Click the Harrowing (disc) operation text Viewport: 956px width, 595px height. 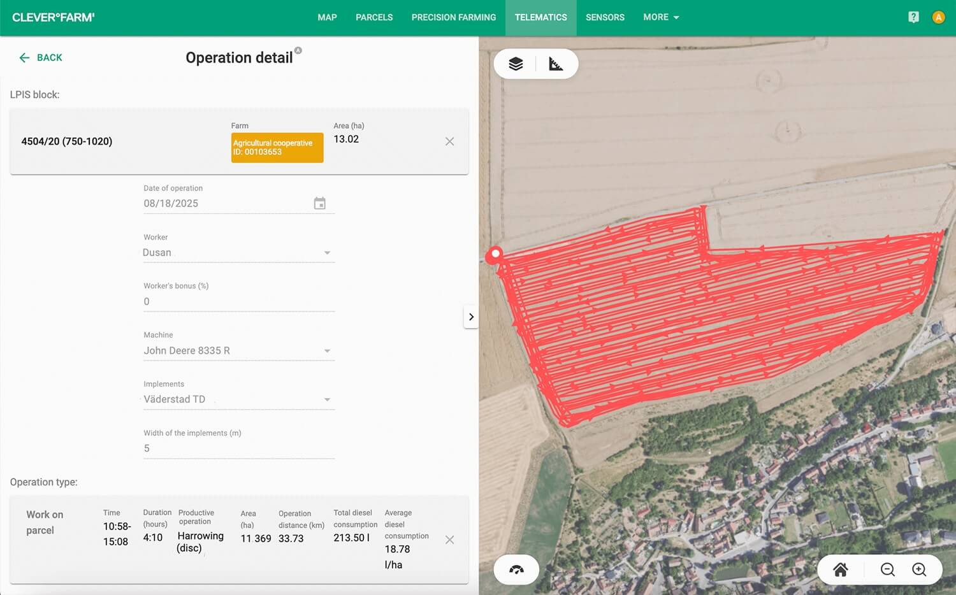coord(200,542)
